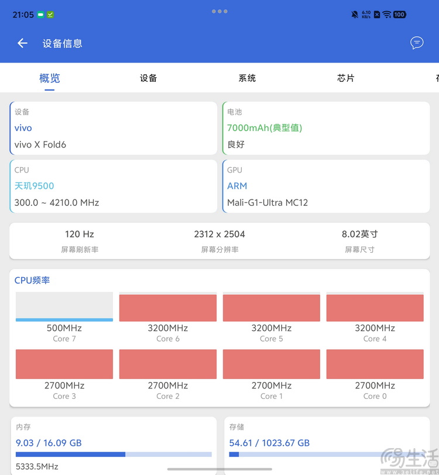Tap the 8.02英寸 screen size value

[360, 234]
